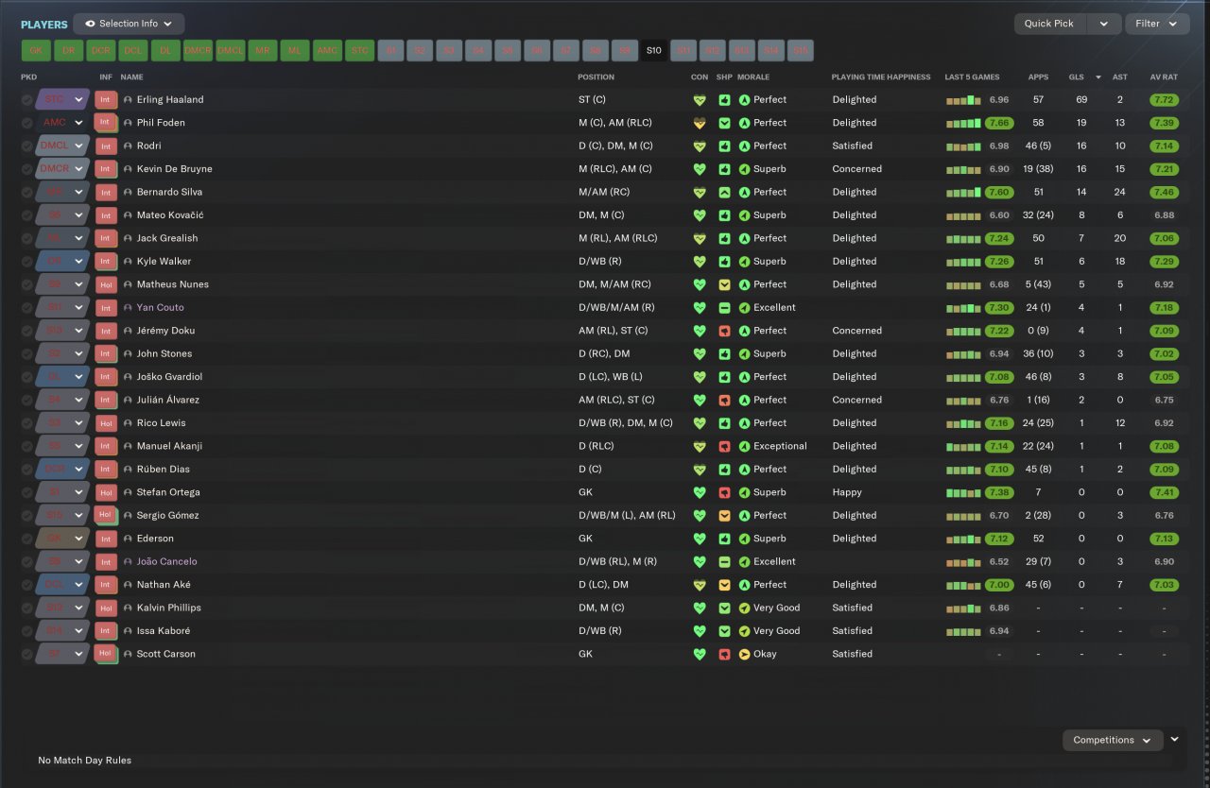Click Kevin De Bruyne's morale arrow icon

pos(744,169)
